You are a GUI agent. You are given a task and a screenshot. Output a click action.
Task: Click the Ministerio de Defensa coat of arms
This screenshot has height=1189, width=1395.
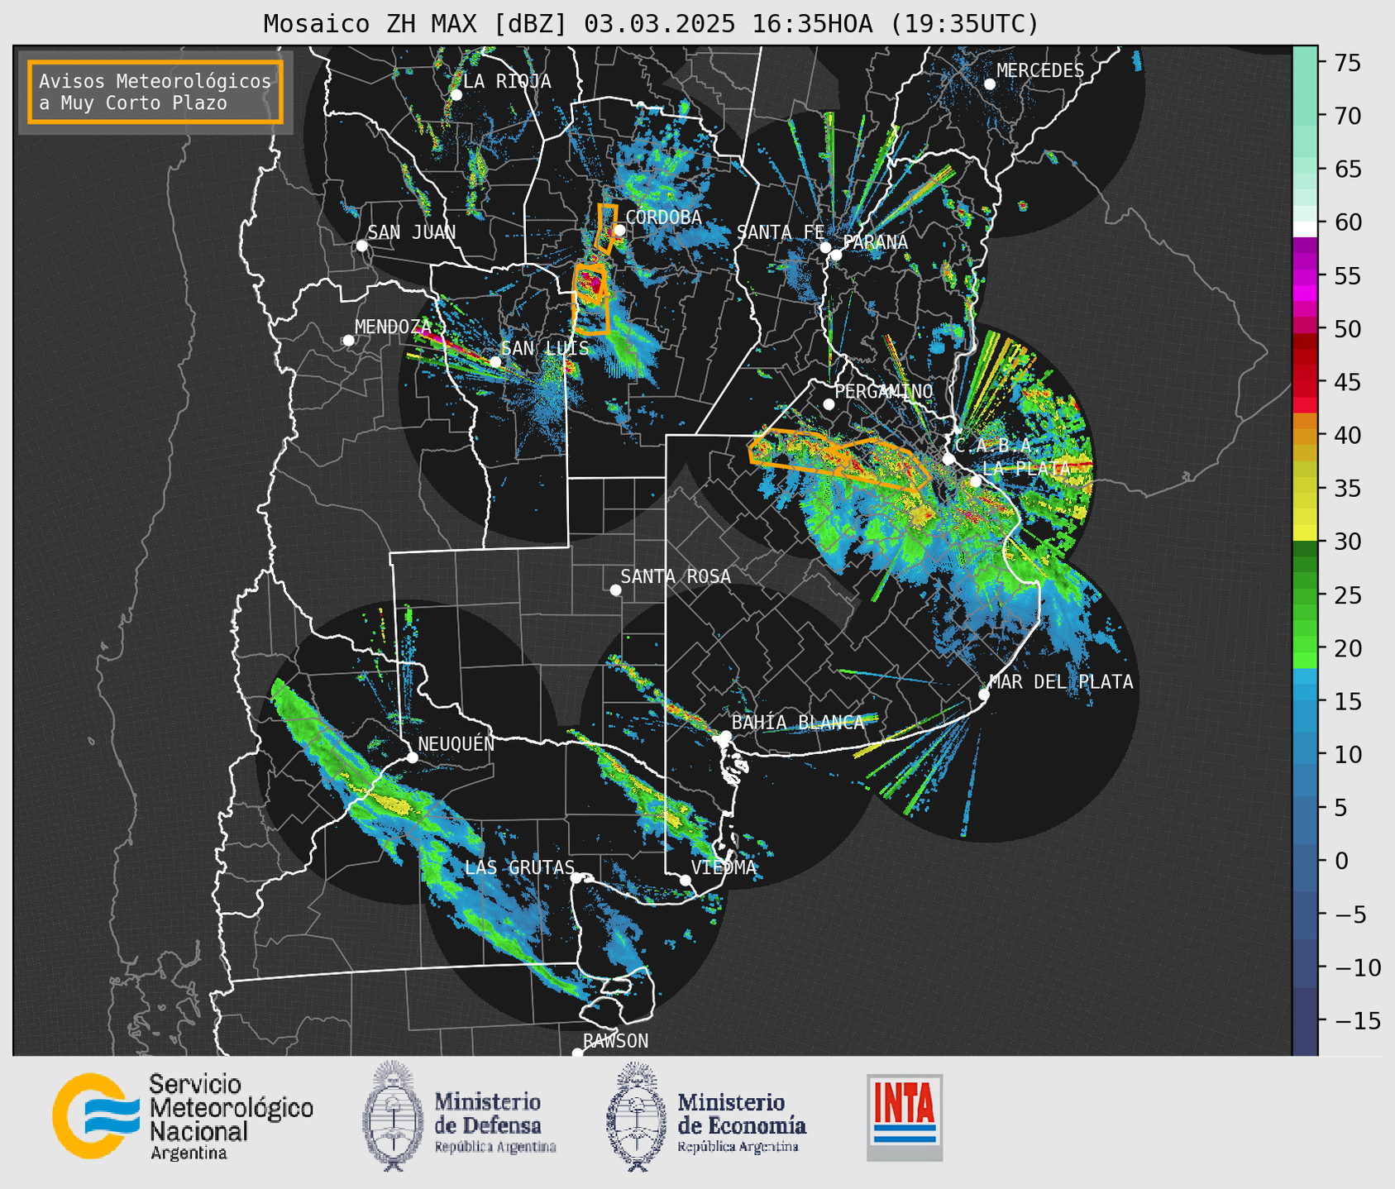point(394,1116)
